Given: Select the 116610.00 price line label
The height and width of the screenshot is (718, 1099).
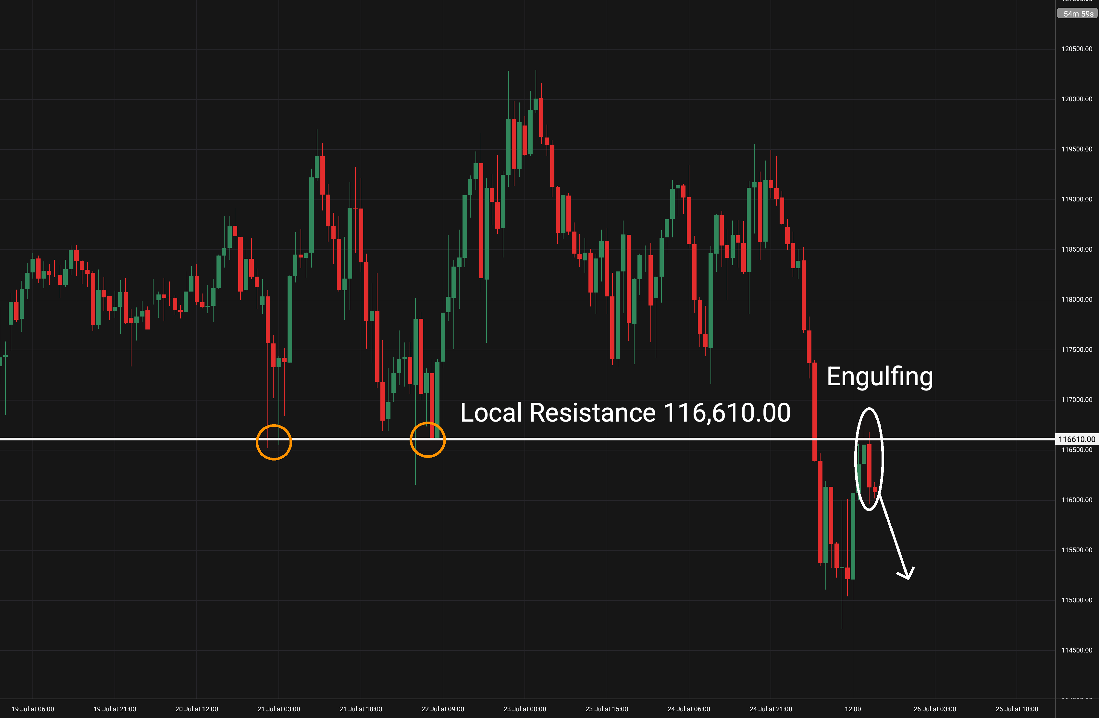Looking at the screenshot, I should coord(1077,439).
